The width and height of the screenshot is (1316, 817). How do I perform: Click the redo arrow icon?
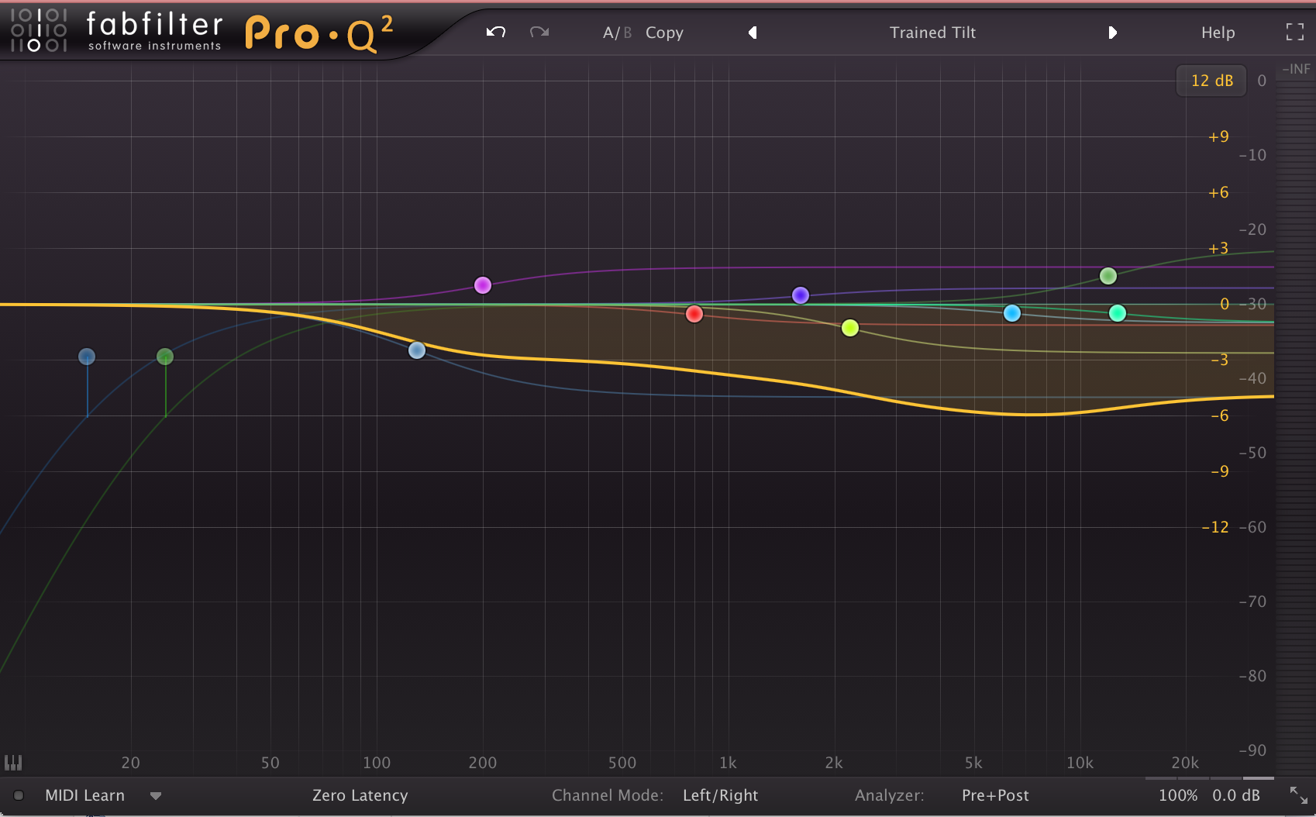click(539, 32)
